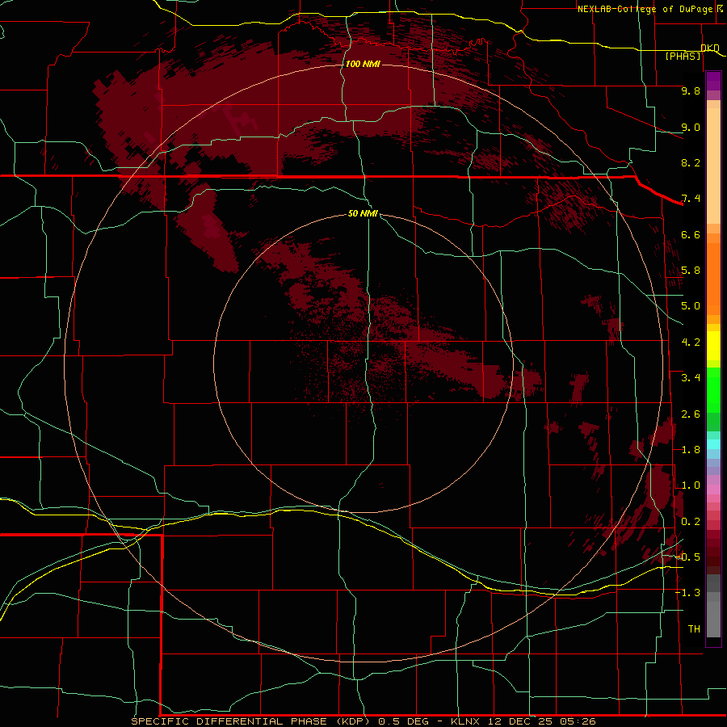Select the -1.3 scale value
This screenshot has width=727, height=727.
point(687,593)
